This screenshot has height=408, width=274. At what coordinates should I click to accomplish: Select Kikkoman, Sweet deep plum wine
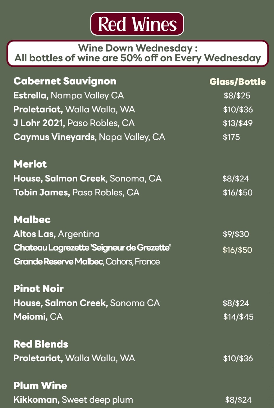[x=73, y=400]
